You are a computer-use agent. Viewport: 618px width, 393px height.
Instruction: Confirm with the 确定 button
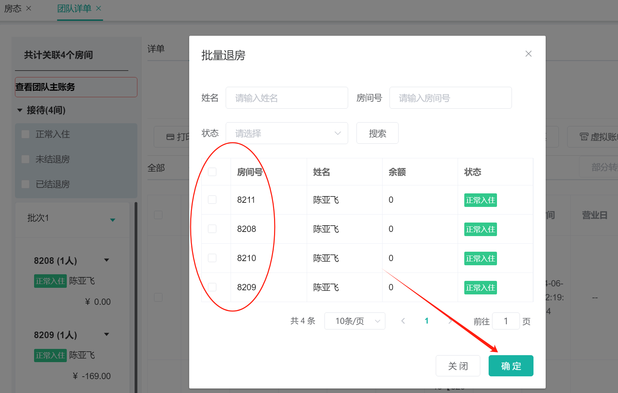point(511,366)
